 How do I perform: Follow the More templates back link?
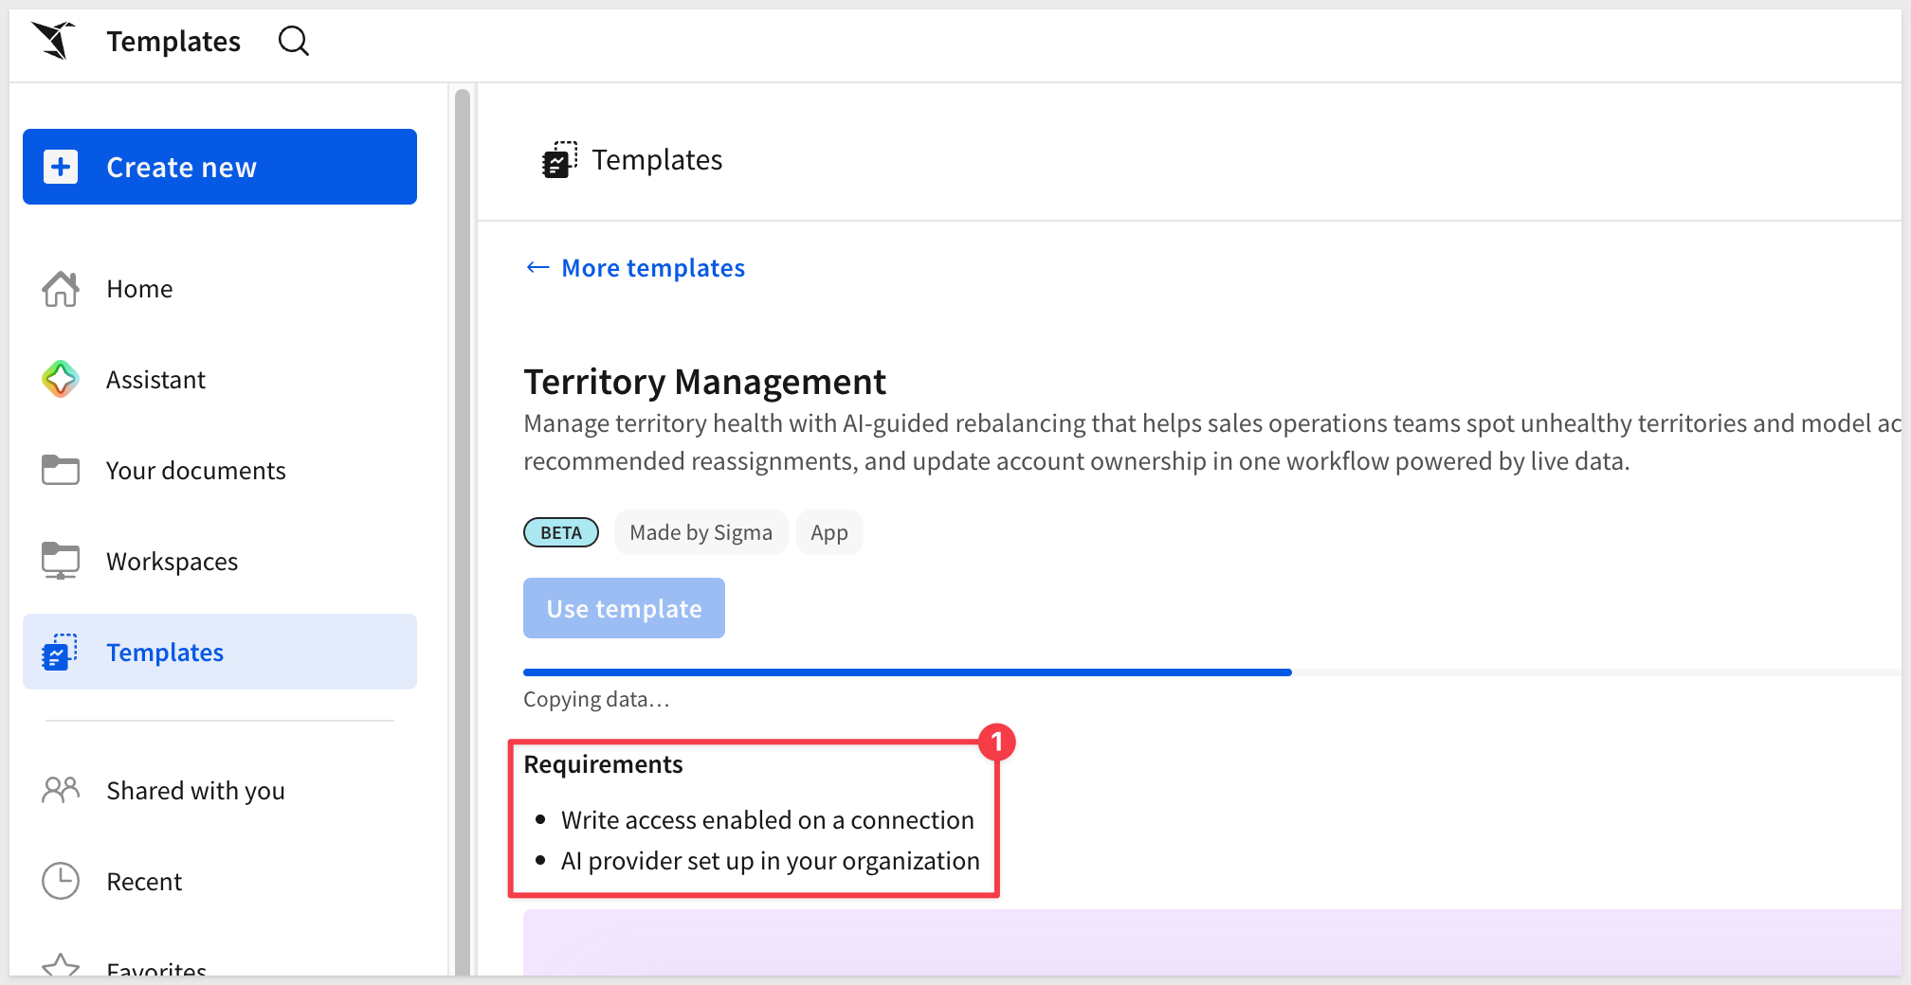click(635, 268)
